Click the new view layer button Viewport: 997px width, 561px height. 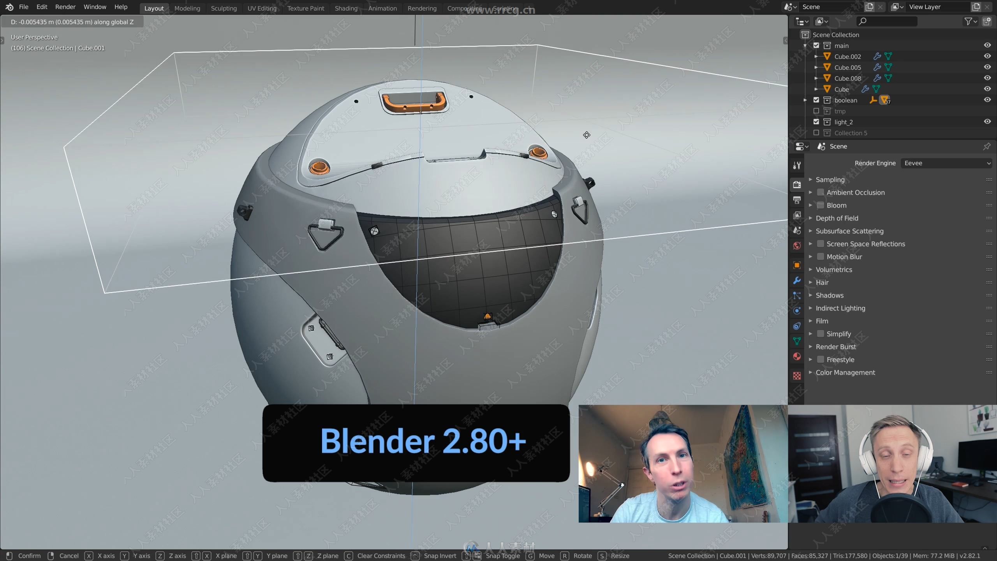976,7
